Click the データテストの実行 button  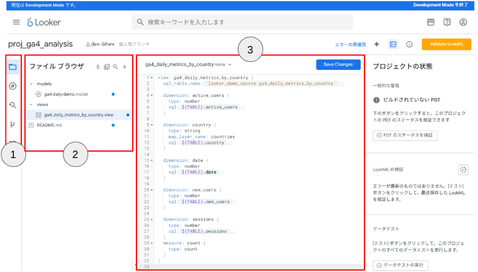(400, 265)
